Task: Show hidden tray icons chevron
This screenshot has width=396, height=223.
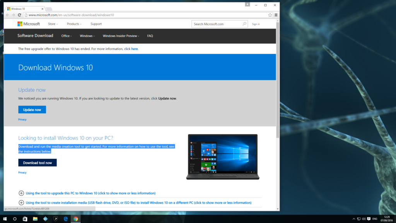Action: pos(353,219)
